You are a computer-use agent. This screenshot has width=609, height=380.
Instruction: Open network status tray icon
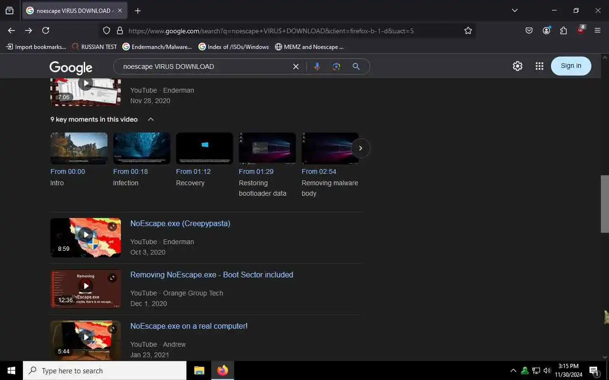536,370
